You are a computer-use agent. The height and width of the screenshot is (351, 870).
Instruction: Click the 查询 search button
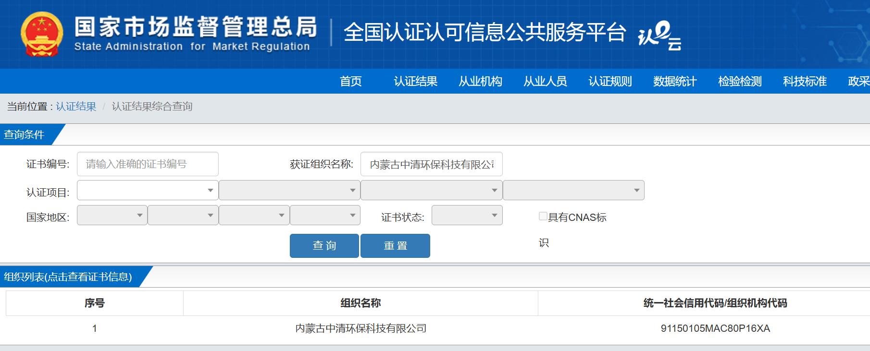coord(324,246)
